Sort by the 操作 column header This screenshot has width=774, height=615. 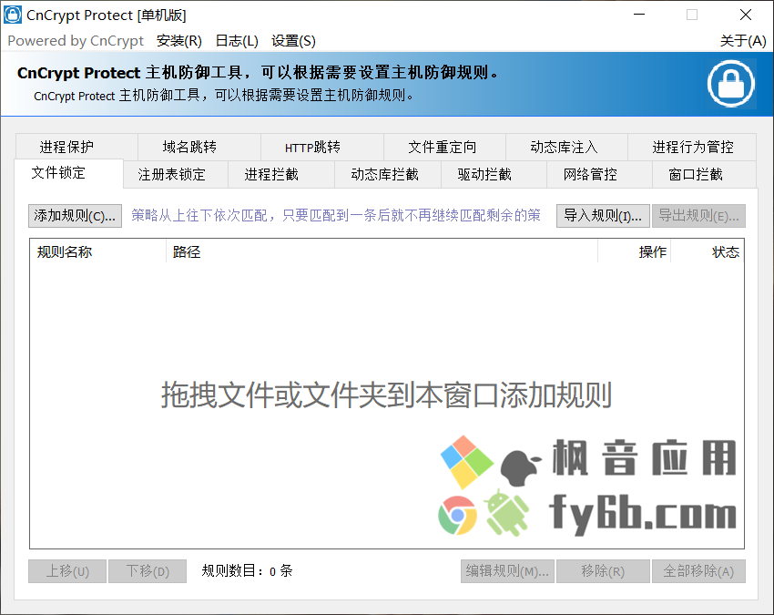coord(635,252)
